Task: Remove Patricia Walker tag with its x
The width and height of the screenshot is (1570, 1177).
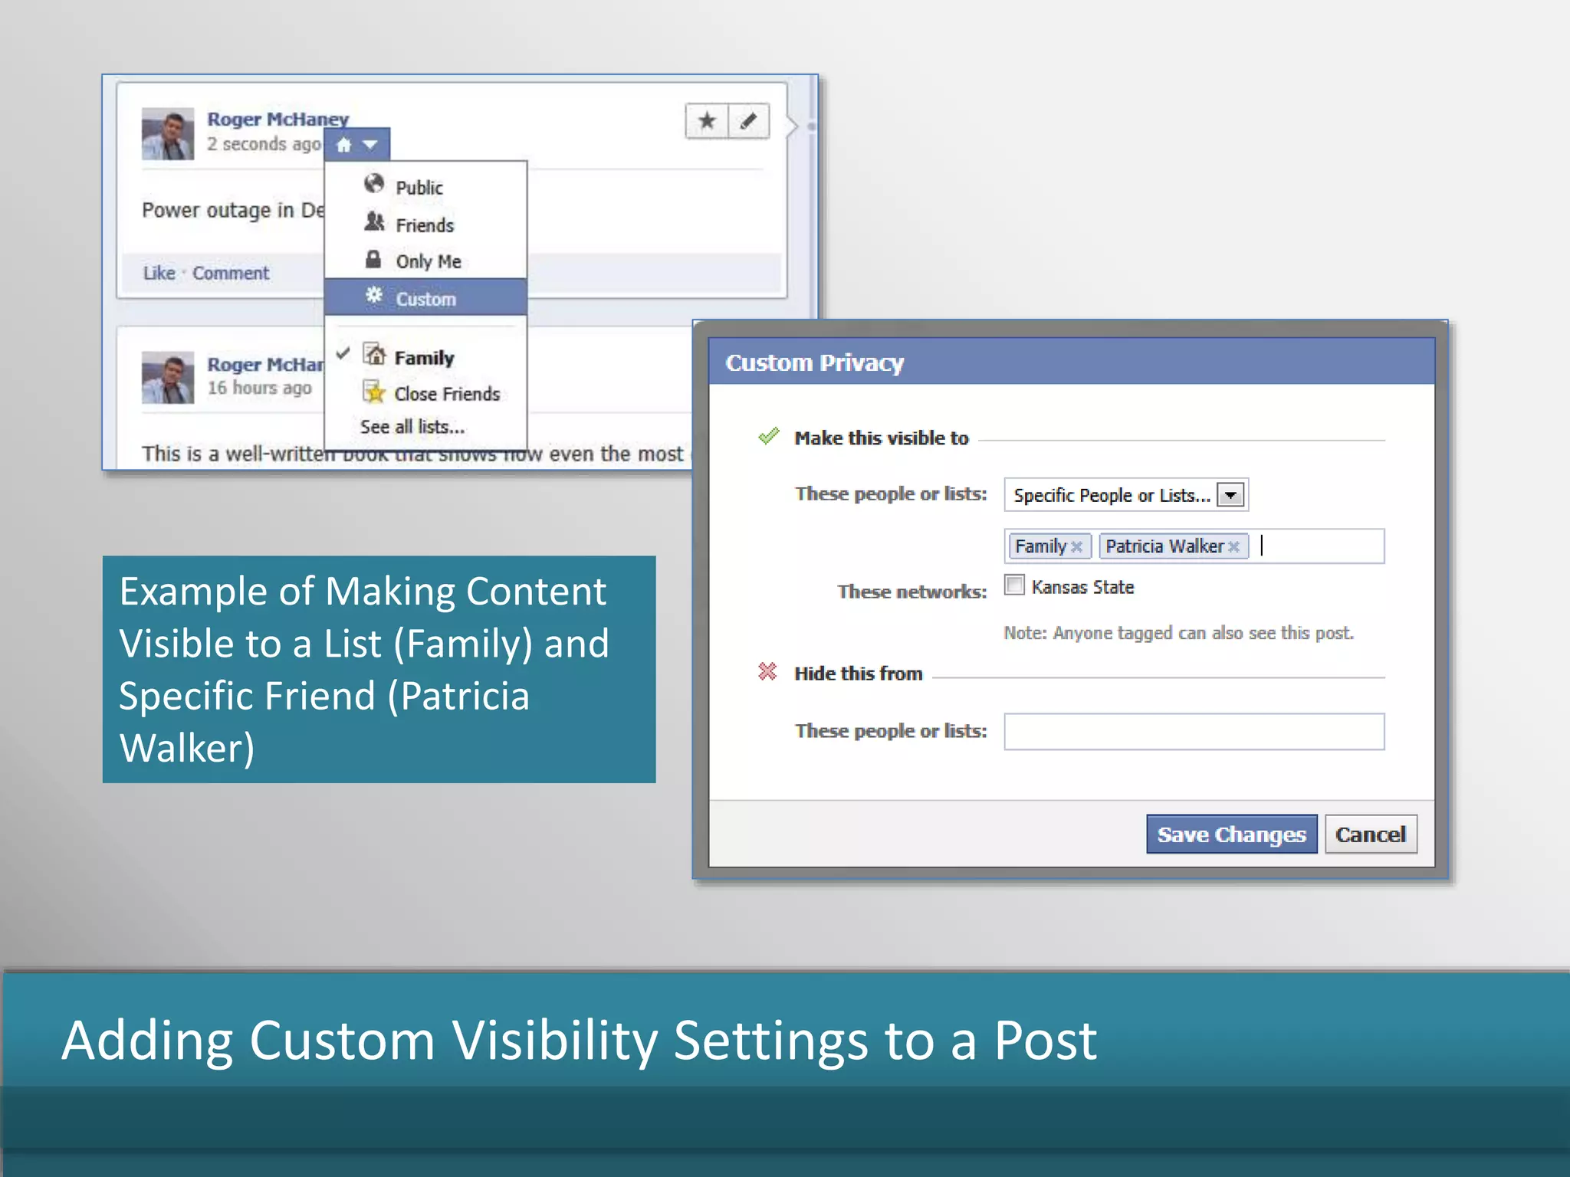Action: tap(1233, 546)
